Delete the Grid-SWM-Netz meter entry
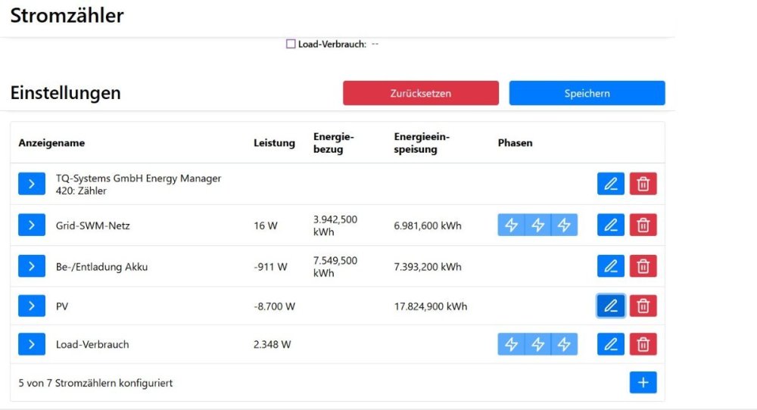Image resolution: width=757 pixels, height=410 pixels. click(x=643, y=225)
